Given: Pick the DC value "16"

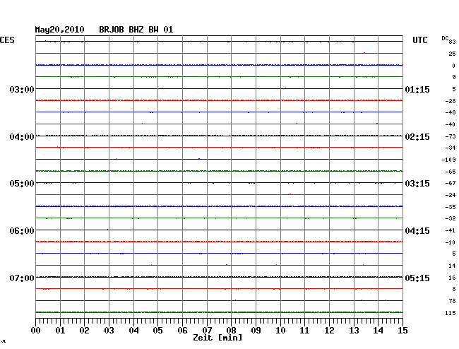Looking at the screenshot, I should pos(452,278).
